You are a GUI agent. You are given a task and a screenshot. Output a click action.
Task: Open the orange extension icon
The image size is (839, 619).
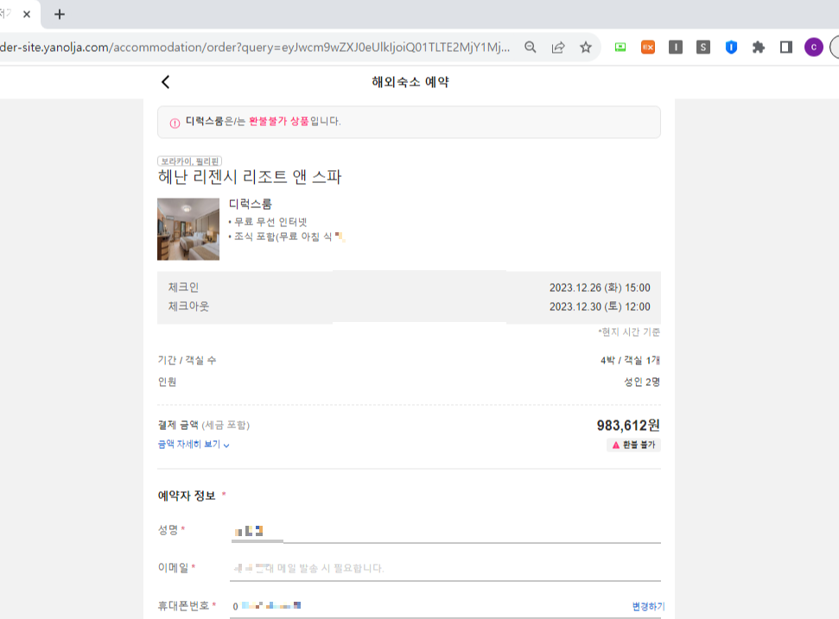[648, 47]
